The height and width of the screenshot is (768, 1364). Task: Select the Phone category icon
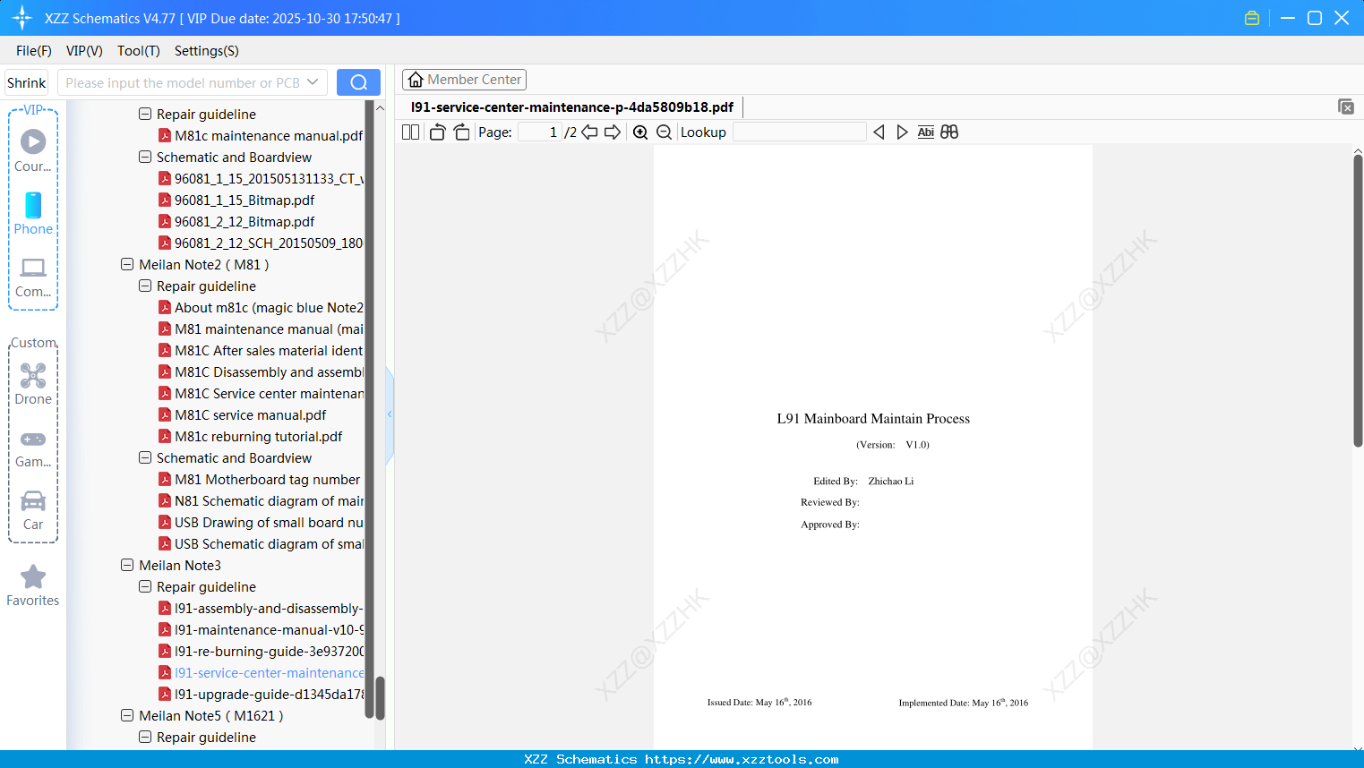(x=33, y=213)
